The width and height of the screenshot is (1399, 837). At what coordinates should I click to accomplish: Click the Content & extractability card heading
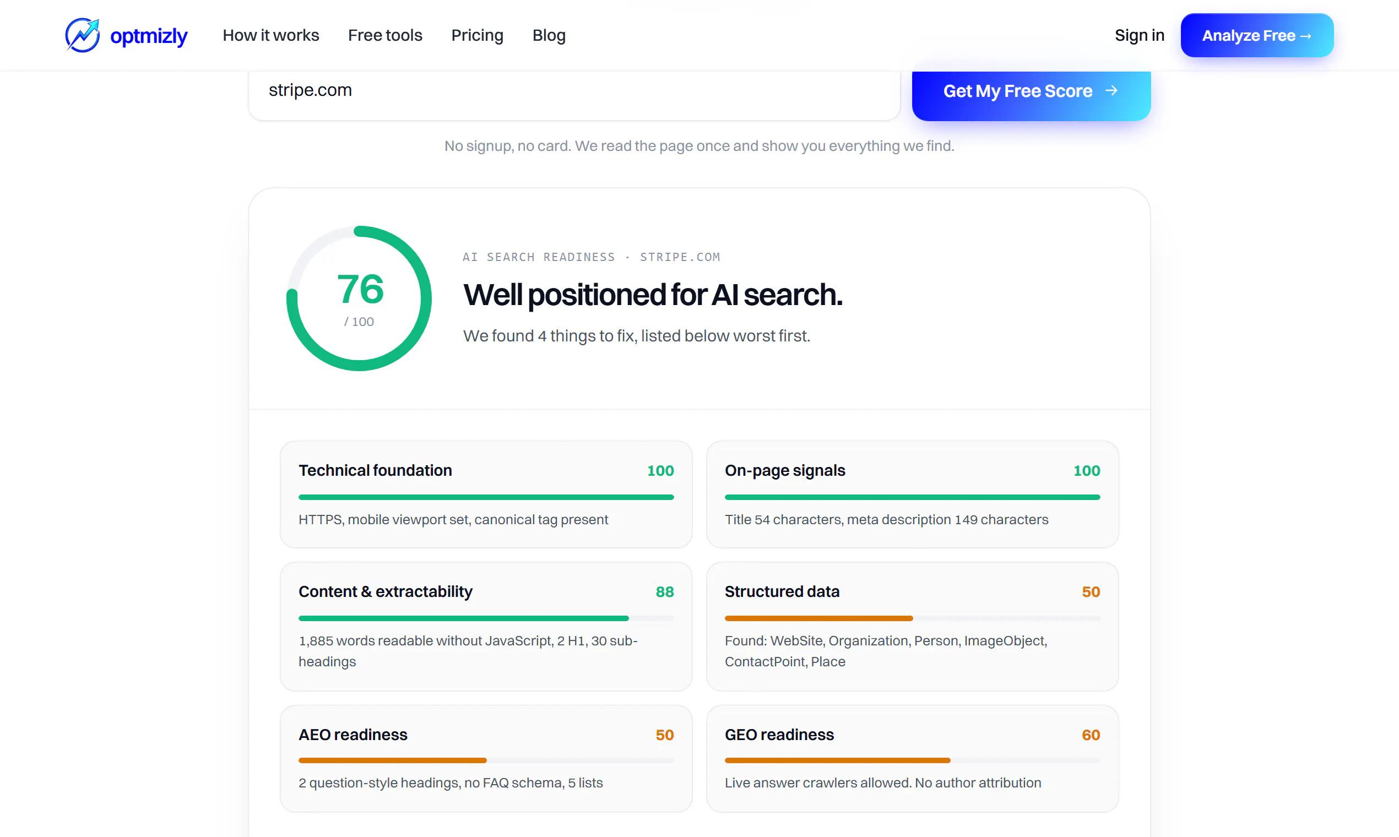(x=386, y=591)
